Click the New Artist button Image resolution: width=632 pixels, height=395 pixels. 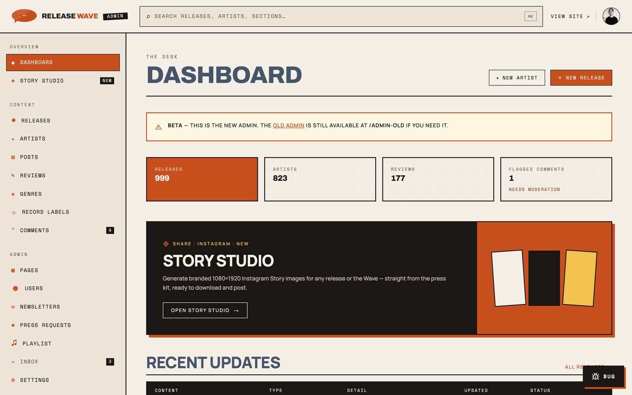[517, 78]
